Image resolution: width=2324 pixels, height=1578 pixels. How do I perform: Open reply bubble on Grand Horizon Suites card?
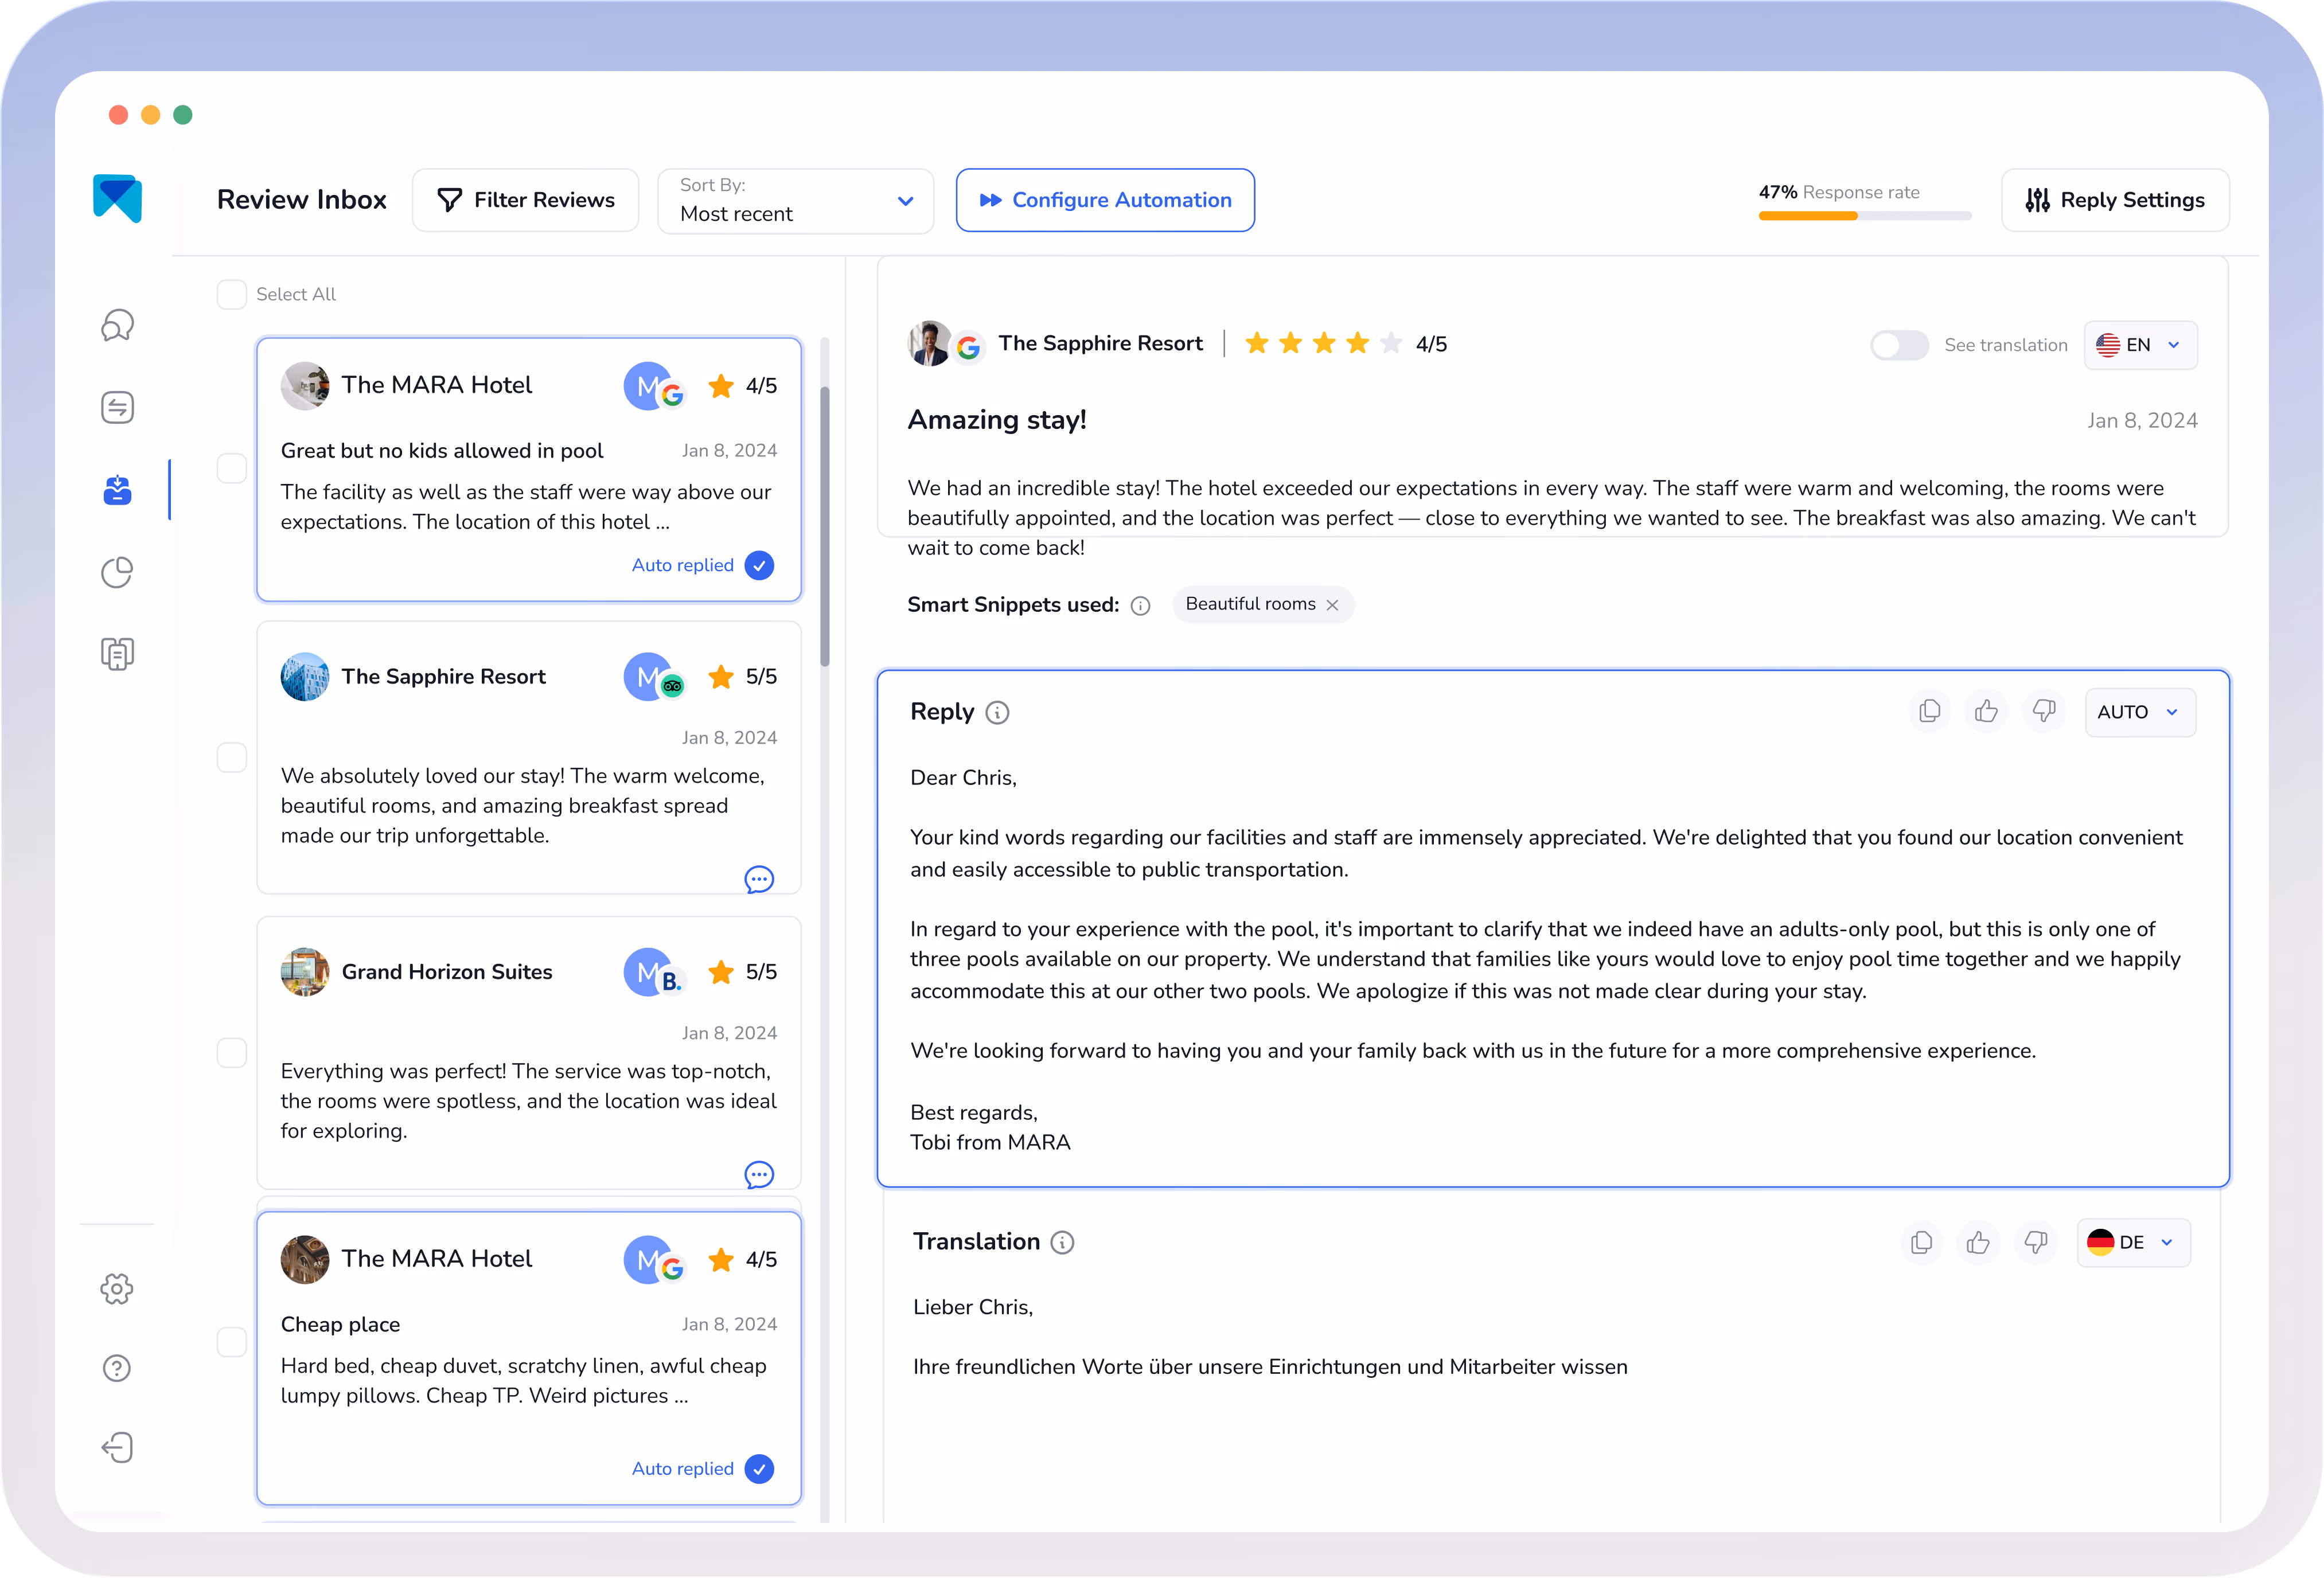(759, 1175)
